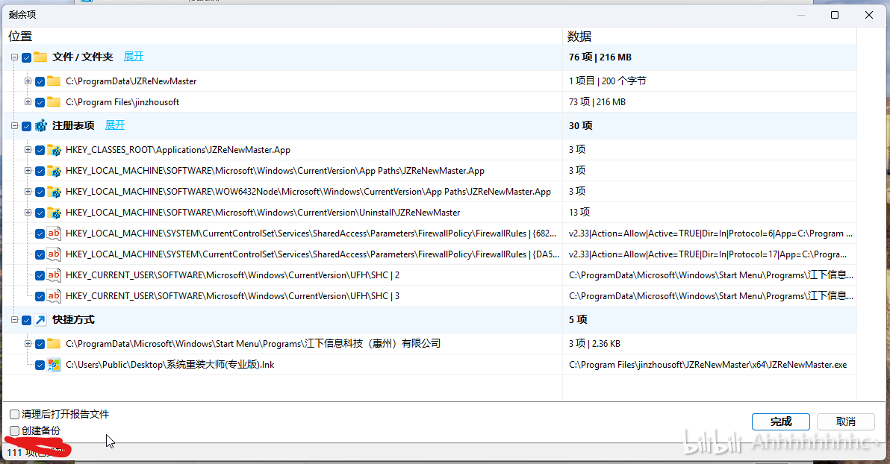Uncheck HKEY_CLASSES_ROOT\Applications entry checkbox
The image size is (890, 464).
40,151
